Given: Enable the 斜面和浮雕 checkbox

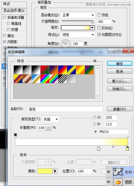Looking at the screenshot, I should click(x=4, y=17).
